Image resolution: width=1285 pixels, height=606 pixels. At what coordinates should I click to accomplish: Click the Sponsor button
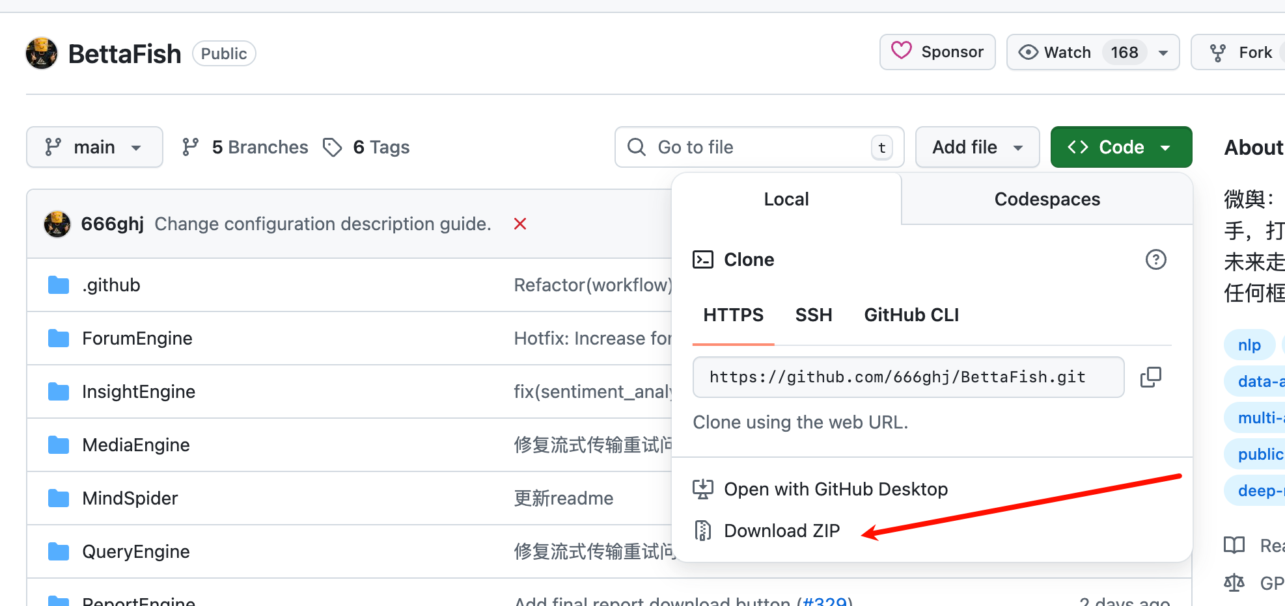click(x=937, y=52)
